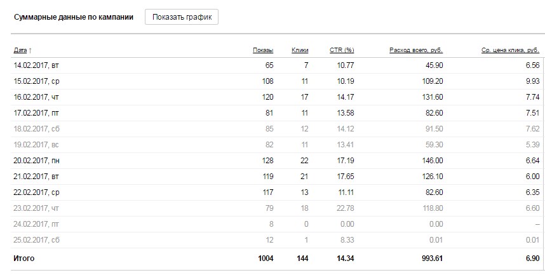Click the Показать график button
545x275 pixels.
click(182, 17)
